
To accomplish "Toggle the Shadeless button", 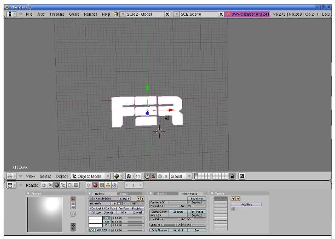I will coord(137,208).
